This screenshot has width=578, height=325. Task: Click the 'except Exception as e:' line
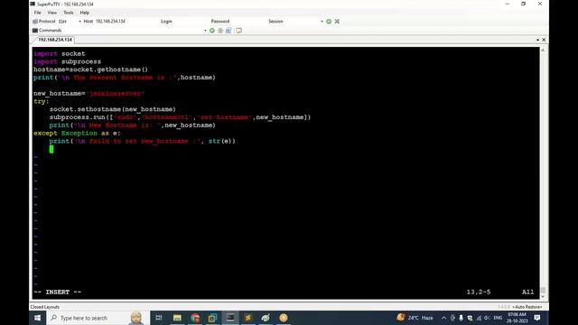click(77, 133)
